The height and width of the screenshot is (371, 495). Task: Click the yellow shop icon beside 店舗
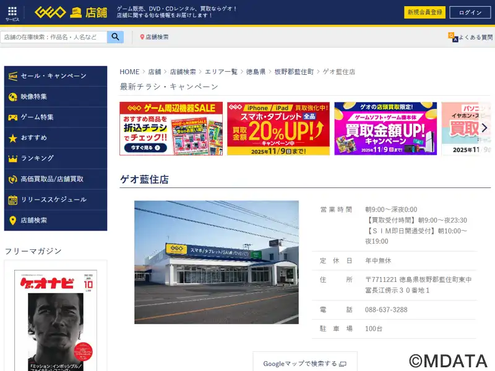pos(75,13)
